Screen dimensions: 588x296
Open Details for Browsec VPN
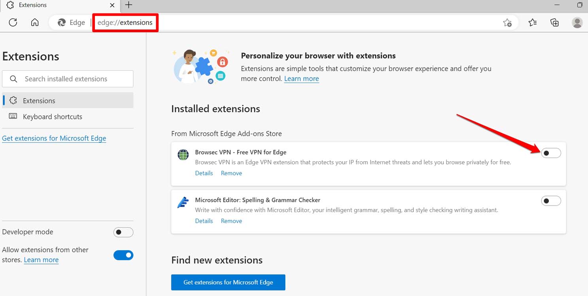click(x=204, y=173)
